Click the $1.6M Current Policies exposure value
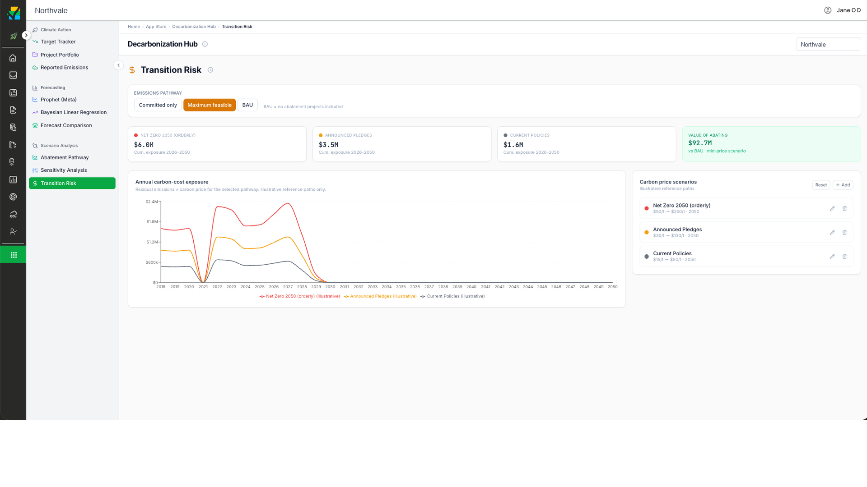867x487 pixels. [513, 145]
